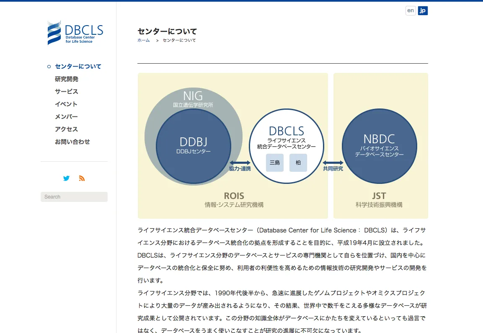Switch language to English with en button
Viewport: 483px width, 333px height.
point(411,10)
